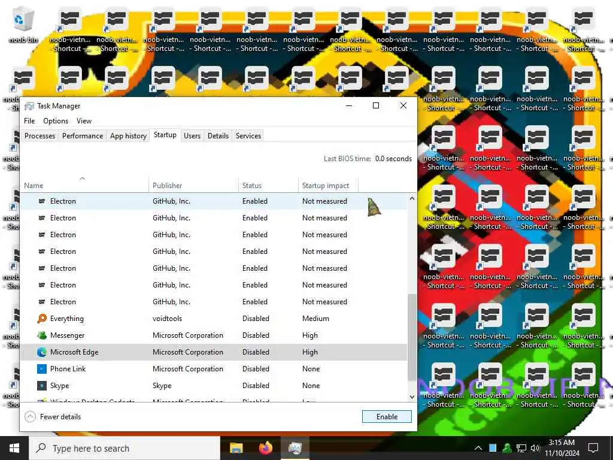Viewport: 613px width, 460px height.
Task: Select the Messenger row name
Action: click(x=67, y=335)
